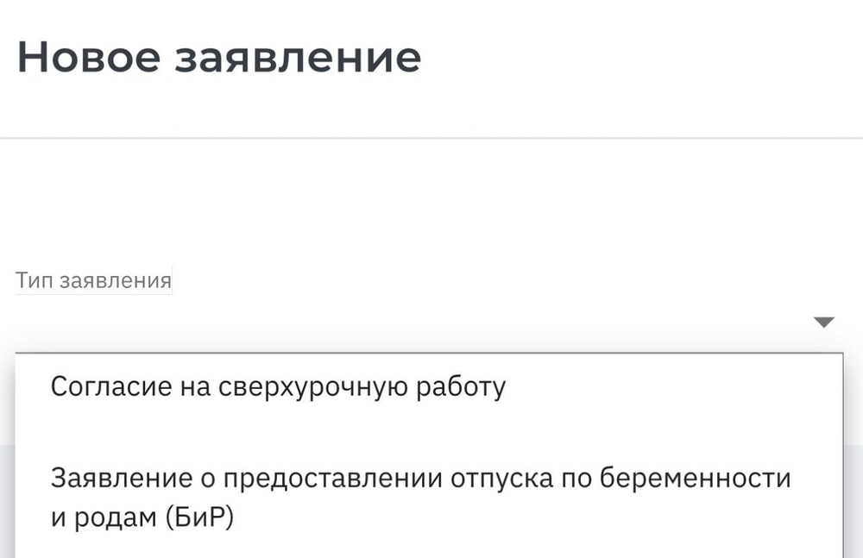The image size is (863, 558).
Task: Collapse the application type list via arrow
Action: click(824, 323)
